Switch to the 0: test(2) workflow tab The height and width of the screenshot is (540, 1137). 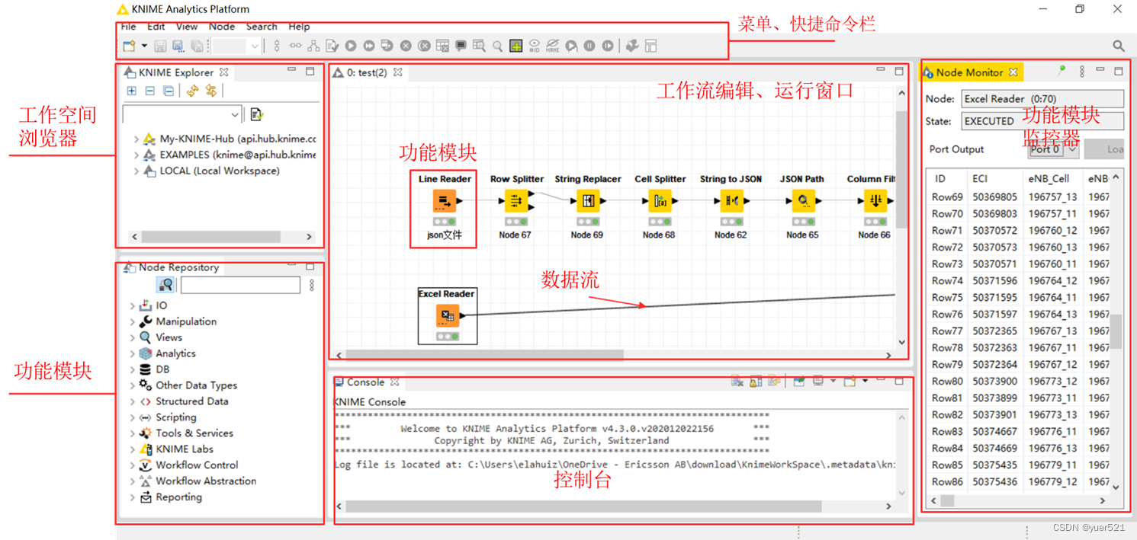click(367, 73)
